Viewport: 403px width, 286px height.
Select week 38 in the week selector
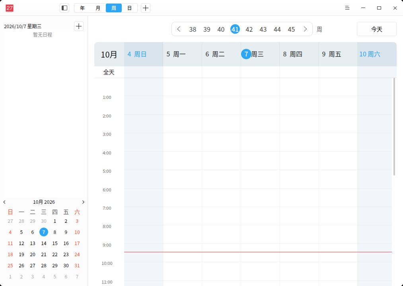click(193, 29)
